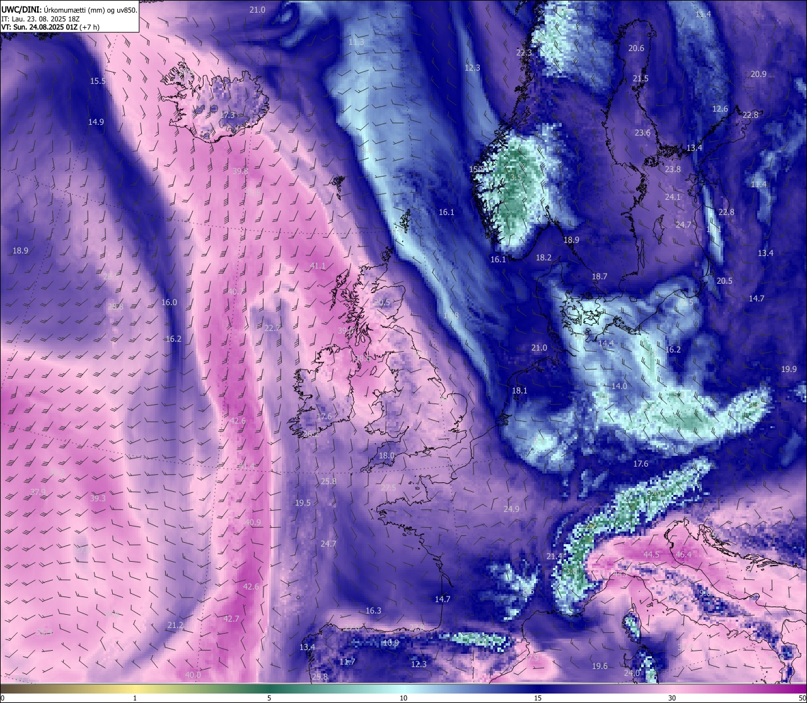Click the UWC/DINI title label
The image size is (807, 703).
pos(21,9)
